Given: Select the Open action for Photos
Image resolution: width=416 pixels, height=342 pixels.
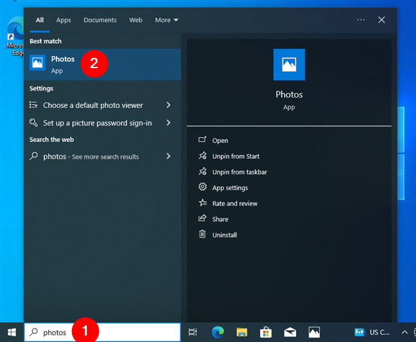Looking at the screenshot, I should [220, 140].
